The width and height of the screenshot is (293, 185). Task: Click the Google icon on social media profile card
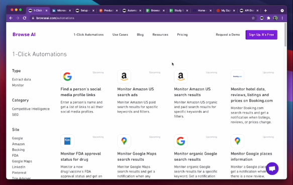click(67, 76)
